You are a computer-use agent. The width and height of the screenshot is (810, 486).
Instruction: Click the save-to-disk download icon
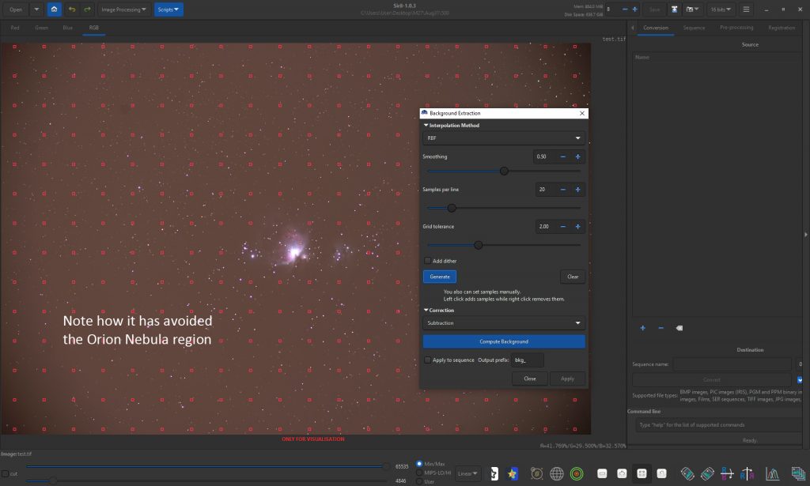pos(674,9)
